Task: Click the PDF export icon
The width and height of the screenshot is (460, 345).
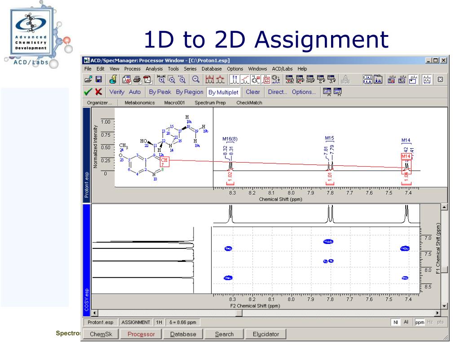Action: click(x=147, y=79)
